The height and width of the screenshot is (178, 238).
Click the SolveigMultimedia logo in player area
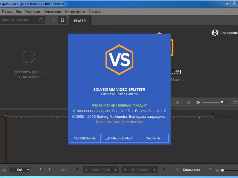[x=225, y=33]
